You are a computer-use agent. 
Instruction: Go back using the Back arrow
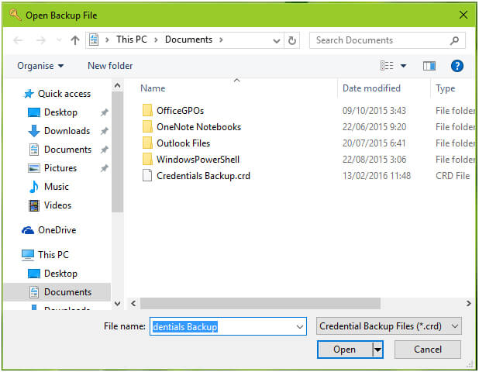[19, 40]
